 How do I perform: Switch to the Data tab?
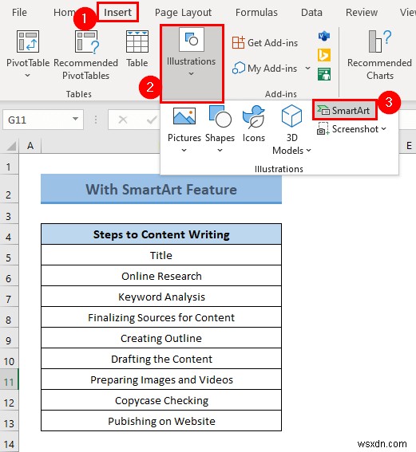click(311, 13)
